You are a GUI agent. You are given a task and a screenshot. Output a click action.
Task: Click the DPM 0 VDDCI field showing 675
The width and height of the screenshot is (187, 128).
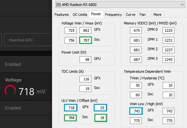point(136,30)
